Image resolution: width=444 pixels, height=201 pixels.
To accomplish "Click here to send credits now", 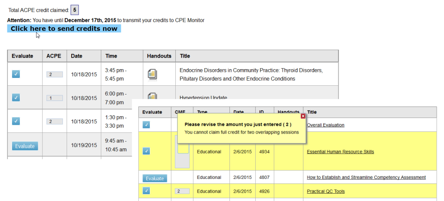I will [64, 29].
